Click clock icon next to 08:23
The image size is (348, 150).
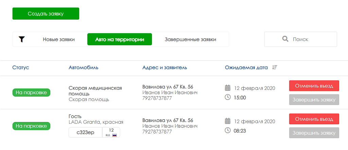tap(228, 131)
